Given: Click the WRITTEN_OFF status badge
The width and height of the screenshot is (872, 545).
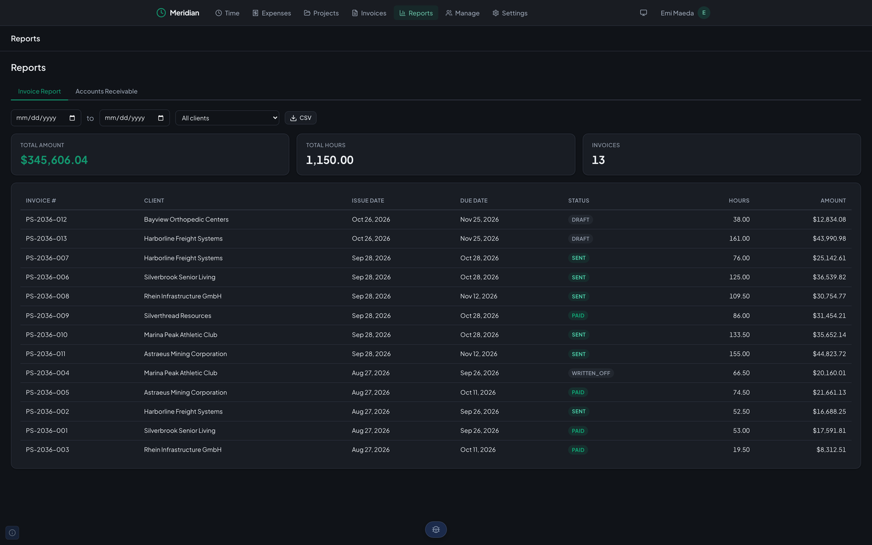Looking at the screenshot, I should (x=591, y=373).
